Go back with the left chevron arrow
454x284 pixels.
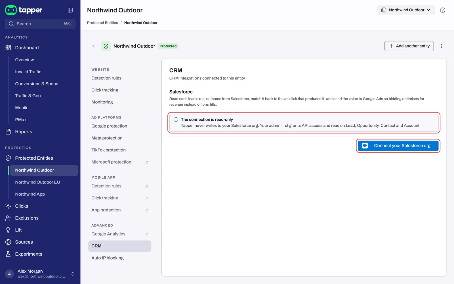(x=93, y=46)
